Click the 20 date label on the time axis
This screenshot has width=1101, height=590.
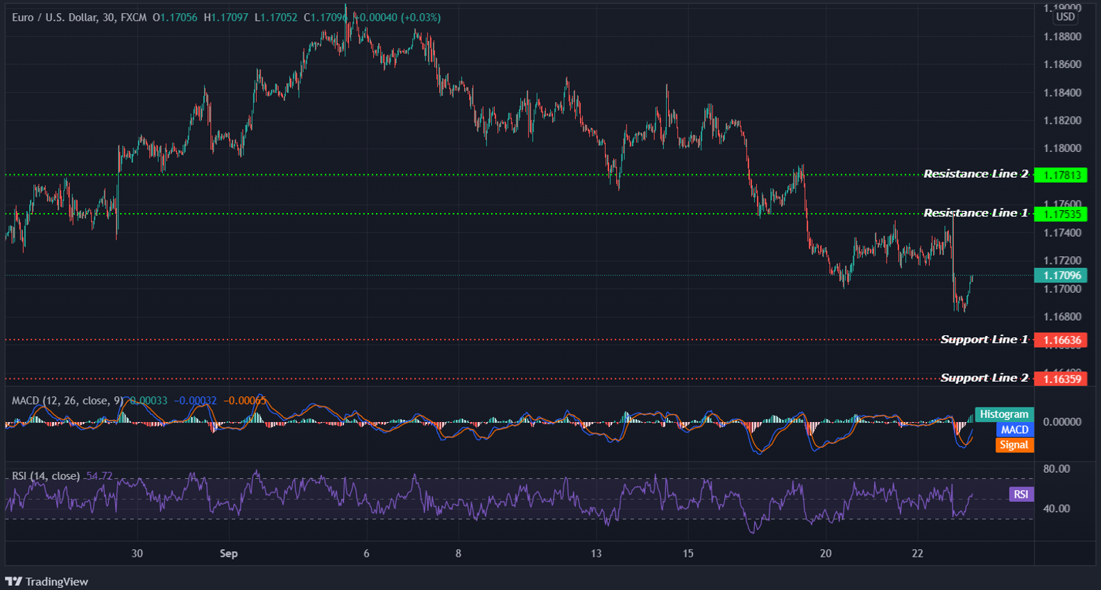tap(826, 553)
